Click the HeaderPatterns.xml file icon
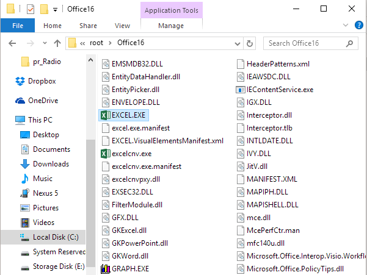This screenshot has height=275, width=367. tap(241, 64)
